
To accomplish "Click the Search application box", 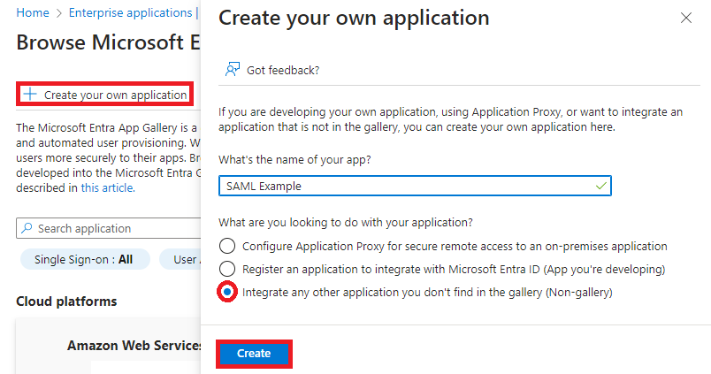I will pyautogui.click(x=109, y=228).
